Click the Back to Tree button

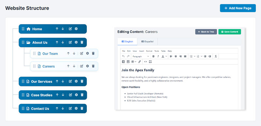(x=206, y=32)
